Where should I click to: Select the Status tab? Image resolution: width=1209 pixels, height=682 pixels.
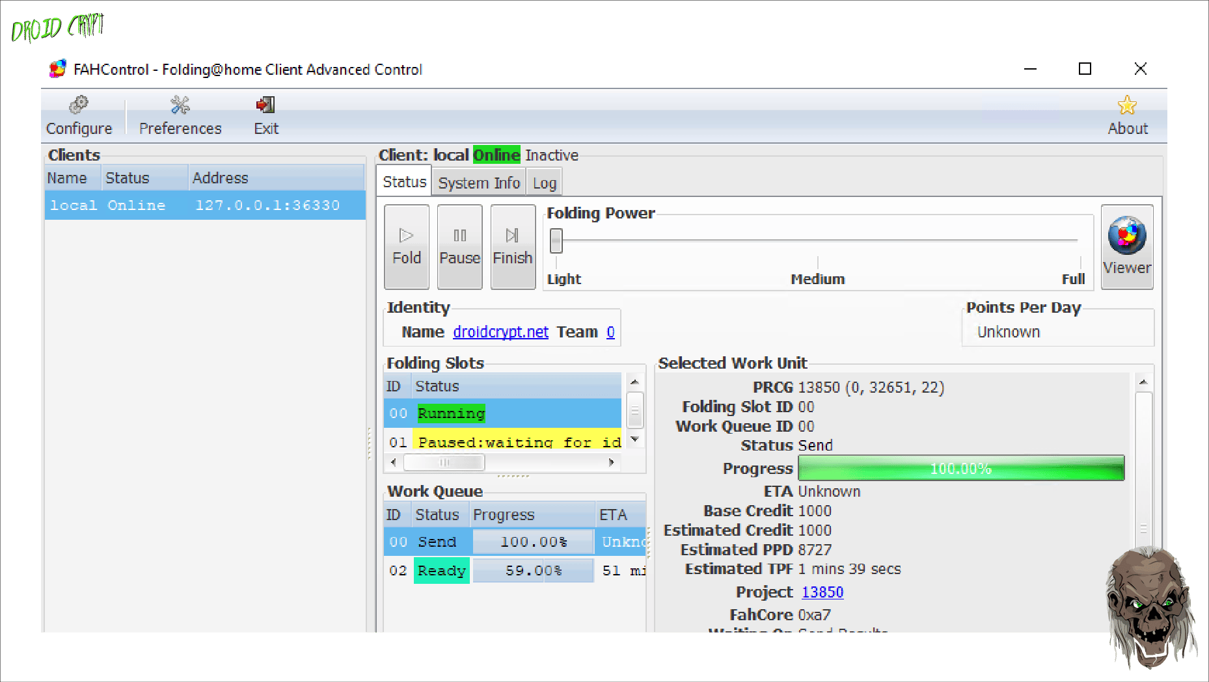(404, 182)
